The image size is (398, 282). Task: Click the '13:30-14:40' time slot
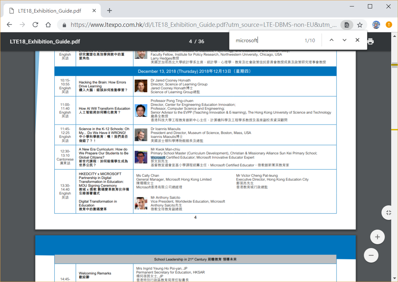[65, 188]
